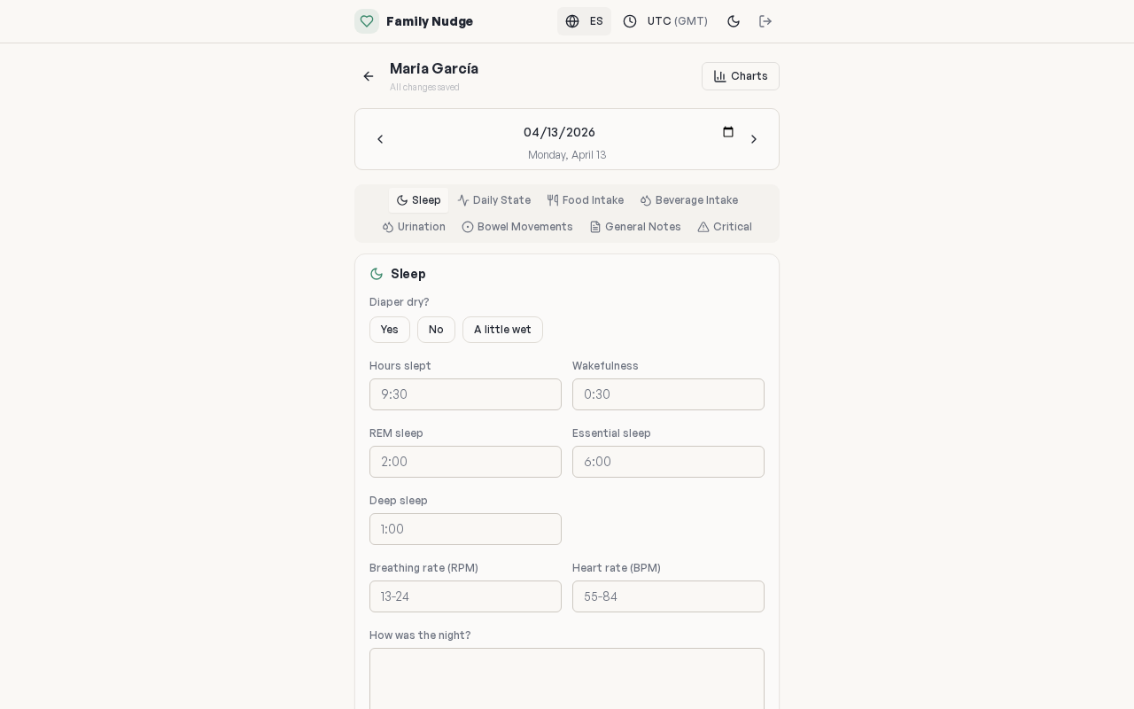This screenshot has width=1134, height=709.
Task: Focus the Heart rate (BPM) field
Action: click(668, 596)
